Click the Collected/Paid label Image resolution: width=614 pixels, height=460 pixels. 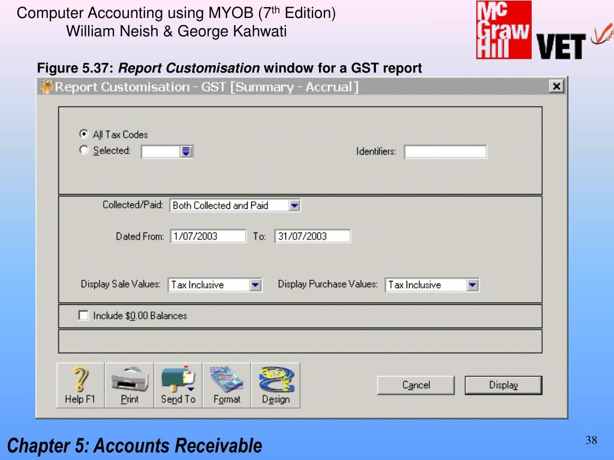click(x=133, y=205)
